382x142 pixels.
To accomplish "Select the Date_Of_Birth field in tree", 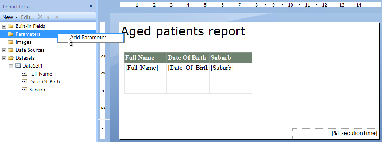I will [44, 82].
